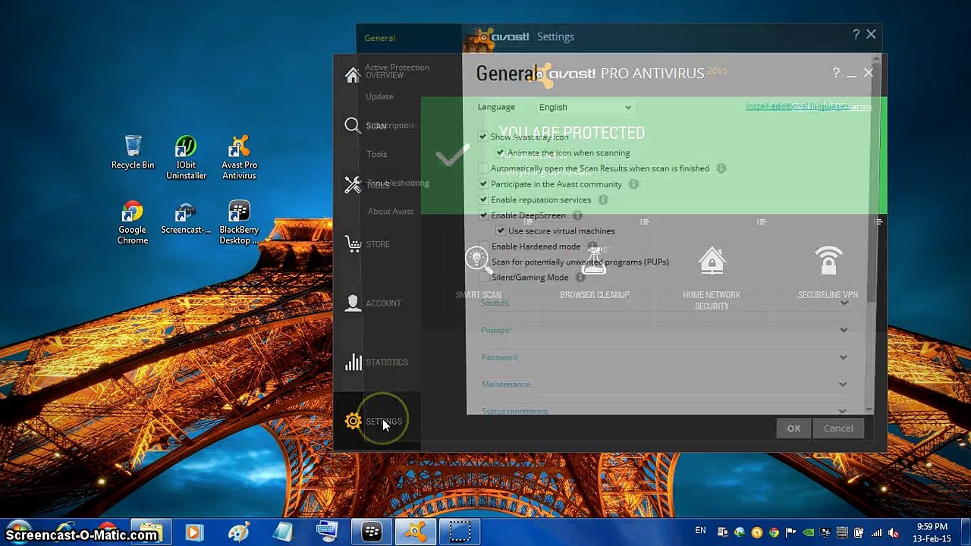Click info icon beside Avast community option
Viewport: 971px width, 546px height.
(x=633, y=184)
